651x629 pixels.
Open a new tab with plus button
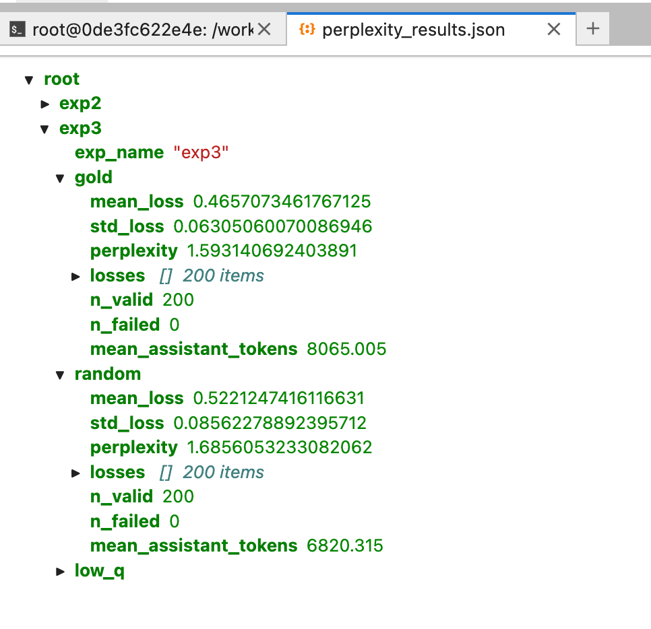pos(592,29)
